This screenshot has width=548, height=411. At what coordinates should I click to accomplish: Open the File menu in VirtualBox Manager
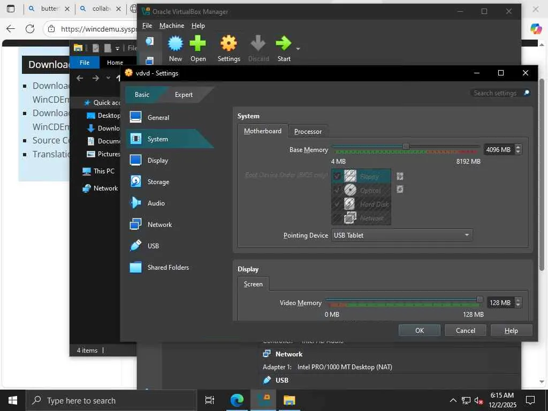tap(147, 26)
